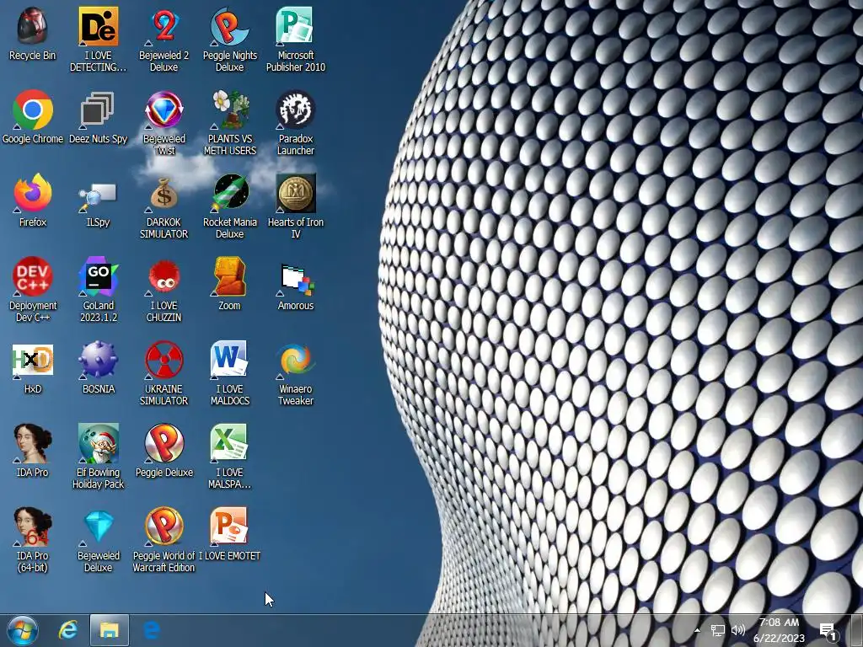This screenshot has height=647, width=863.
Task: Show hidden tray icons arrow
Action: click(x=697, y=630)
